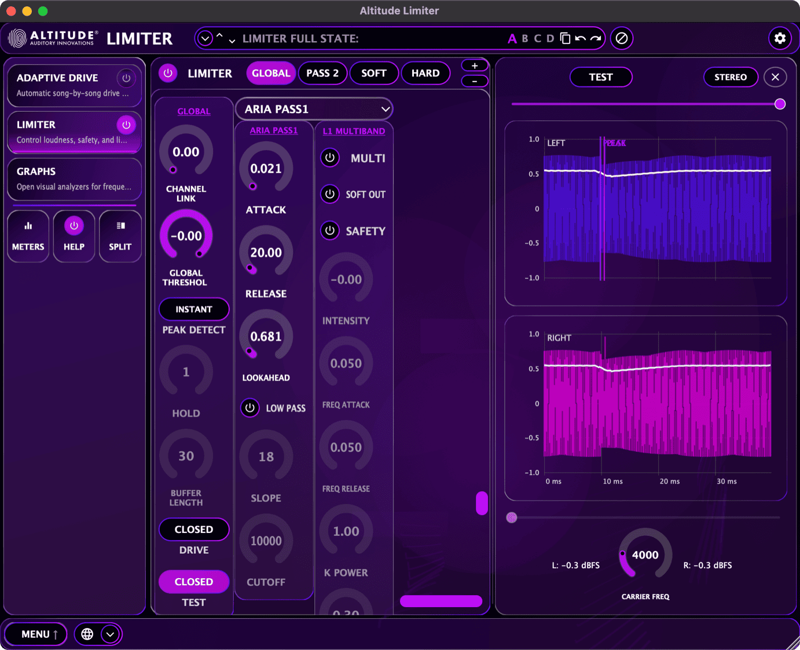Switch to the Pass 2 tab
Screen dimensions: 800x650
pos(322,73)
